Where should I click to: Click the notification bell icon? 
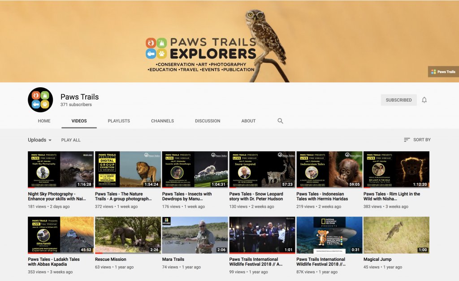424,100
